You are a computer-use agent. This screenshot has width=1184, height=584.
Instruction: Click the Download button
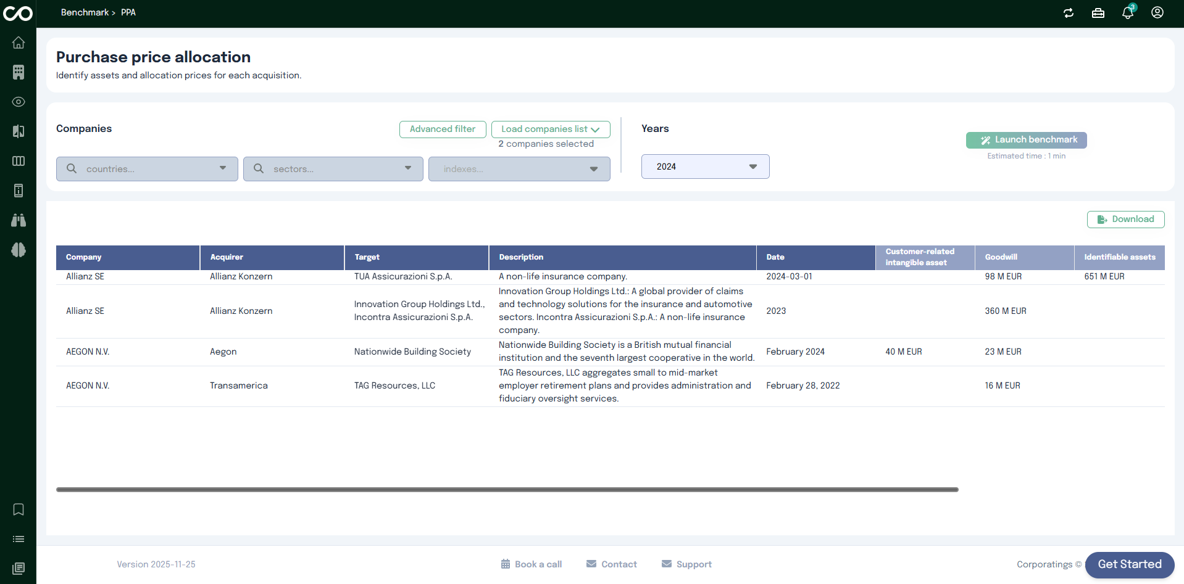1125,220
